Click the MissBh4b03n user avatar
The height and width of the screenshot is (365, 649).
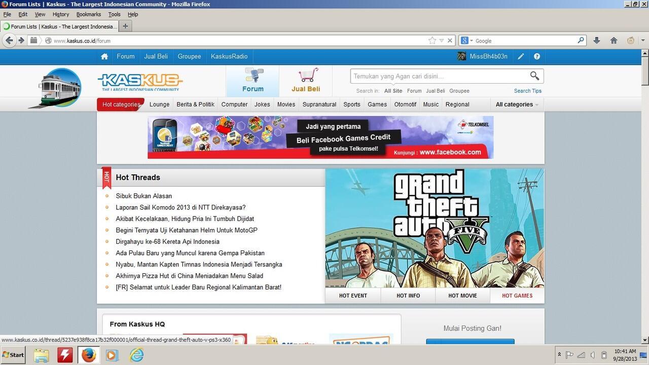tap(462, 56)
